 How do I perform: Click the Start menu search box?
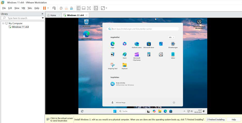click(x=143, y=29)
